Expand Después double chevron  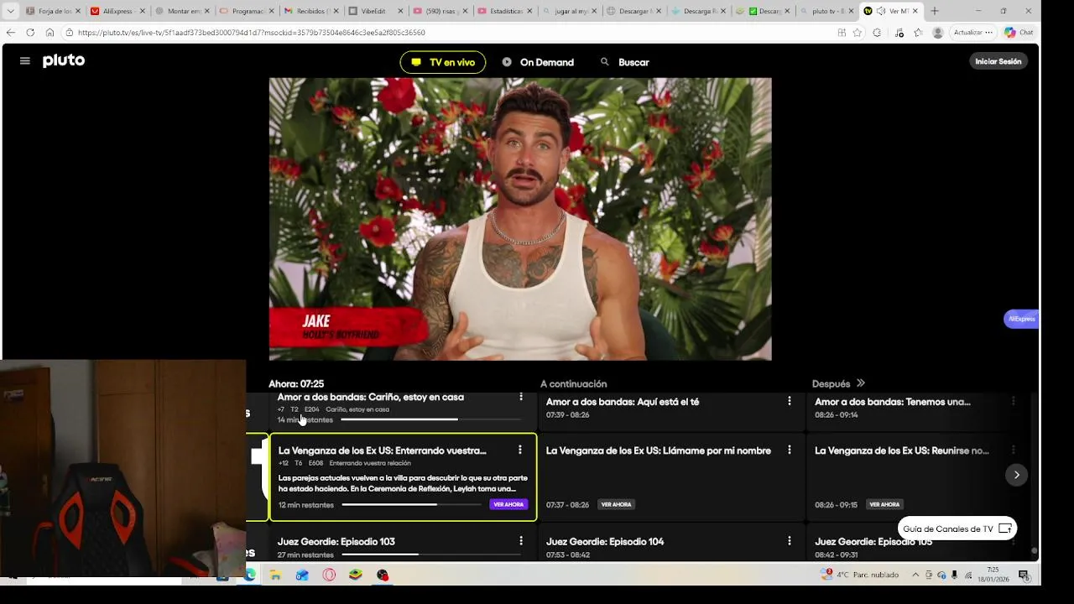coord(860,383)
